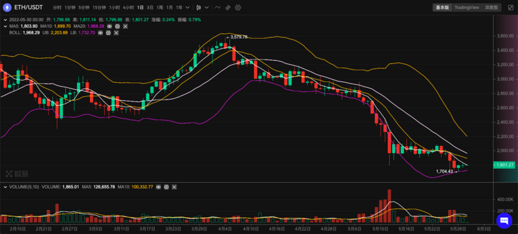
Task: Open settings for the BOLL indicator
Action: 108,32
